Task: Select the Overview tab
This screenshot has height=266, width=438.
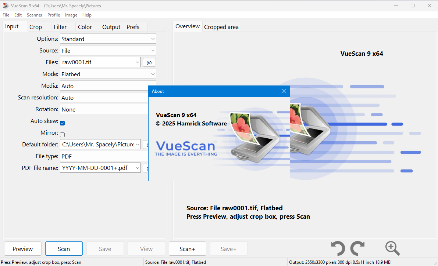Action: (188, 26)
